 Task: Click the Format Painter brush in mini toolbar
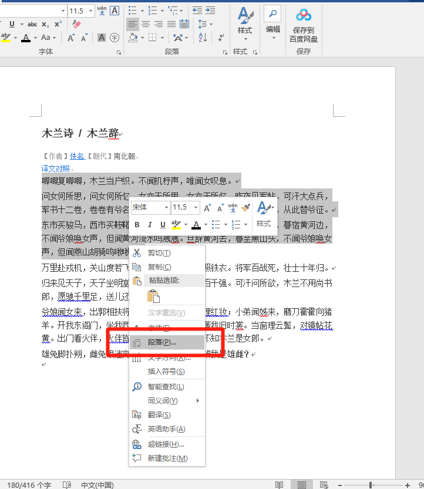[x=246, y=208]
